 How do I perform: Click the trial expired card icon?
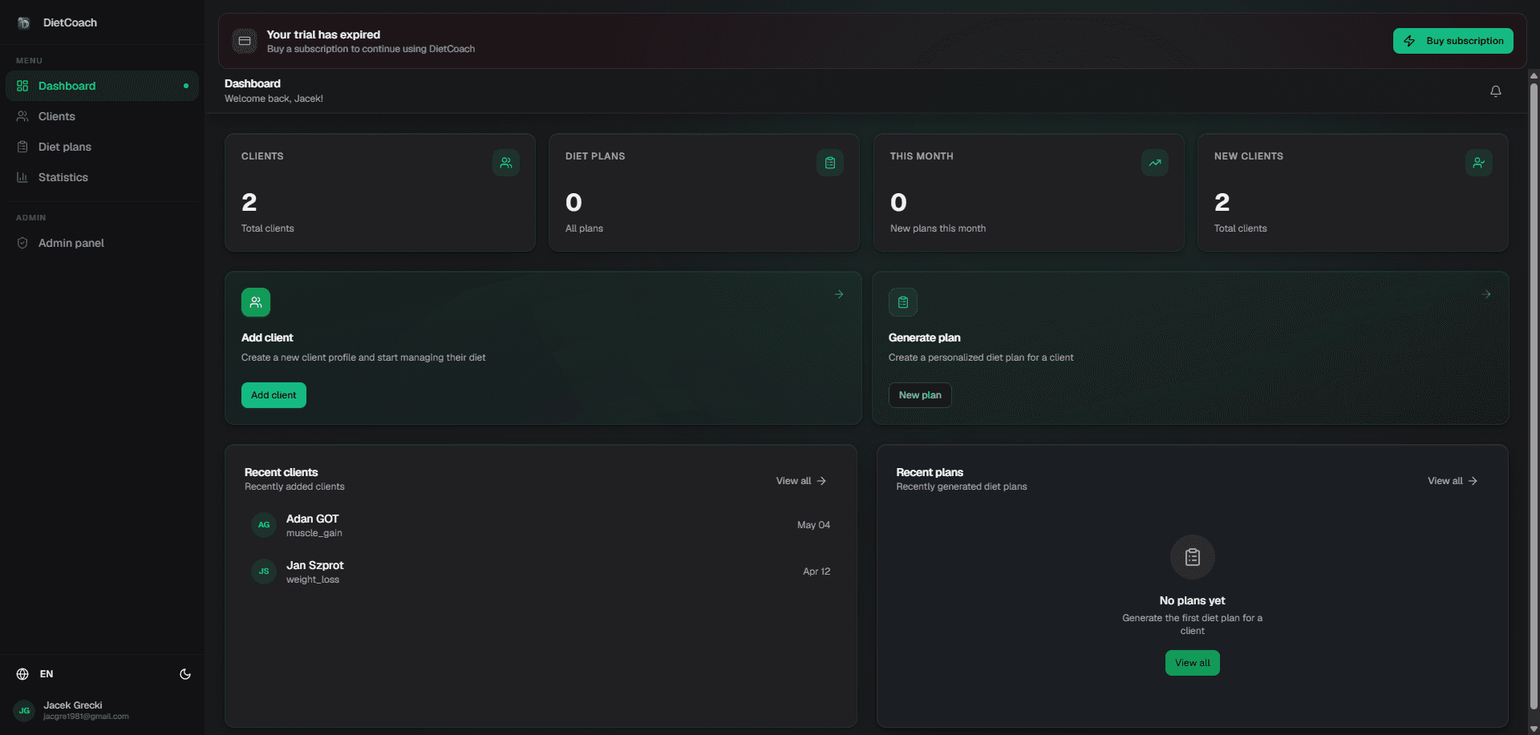[x=245, y=41]
